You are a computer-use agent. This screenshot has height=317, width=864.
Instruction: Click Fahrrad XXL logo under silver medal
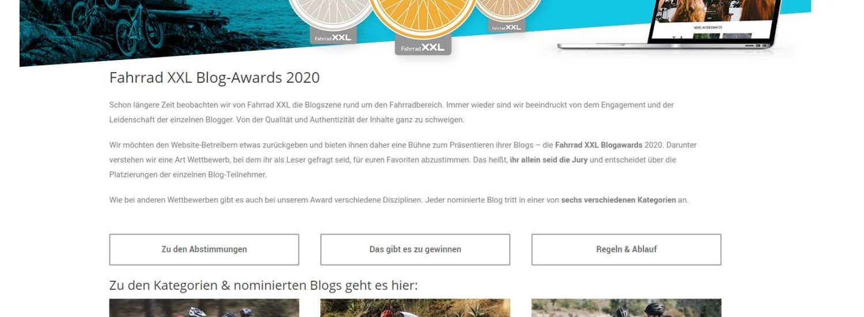tap(333, 37)
